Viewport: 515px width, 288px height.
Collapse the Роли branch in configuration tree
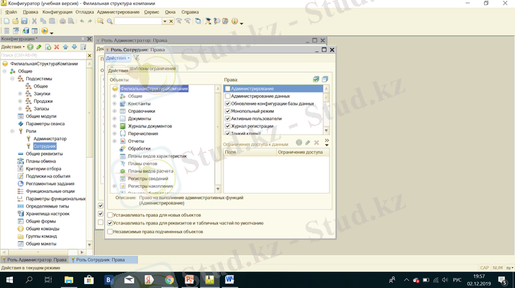click(12, 131)
